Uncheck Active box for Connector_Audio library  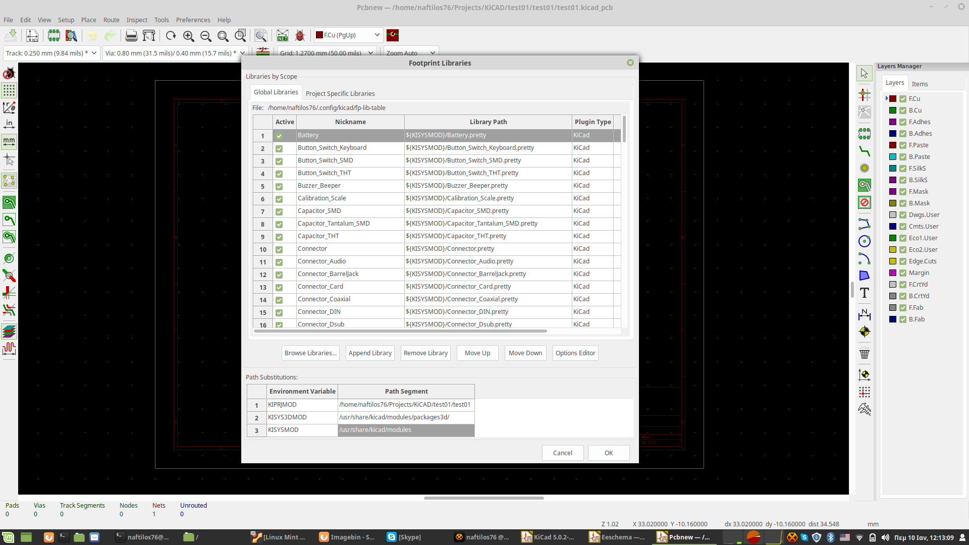pos(279,262)
